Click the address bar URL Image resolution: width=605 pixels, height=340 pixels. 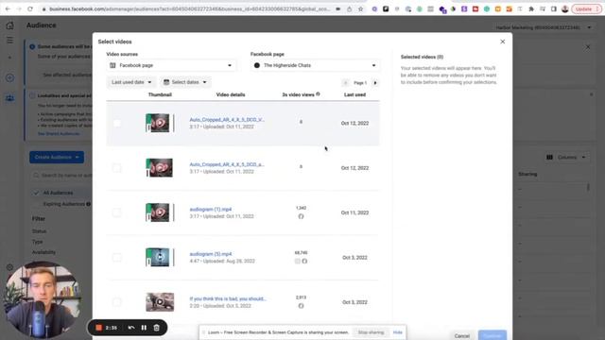tap(190, 8)
